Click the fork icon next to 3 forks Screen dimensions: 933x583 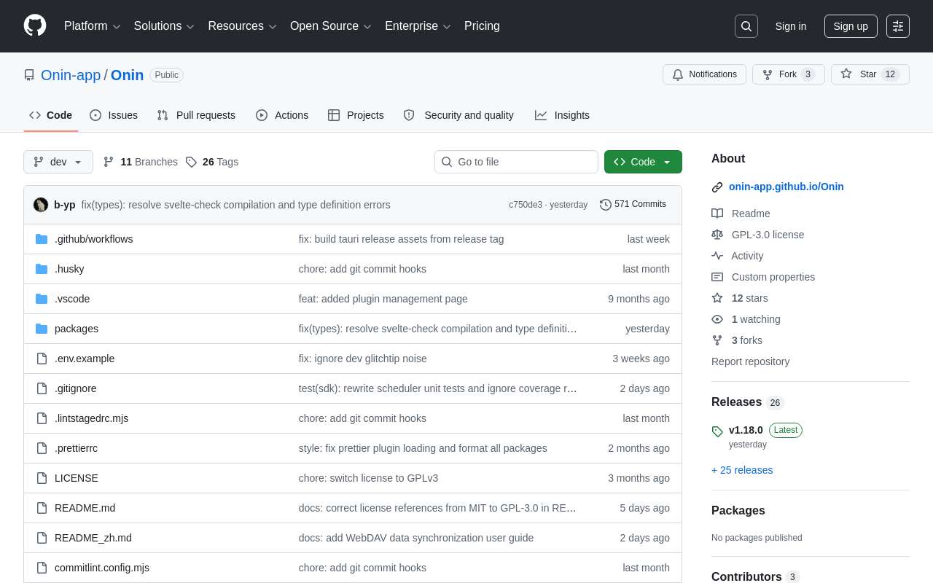717,340
